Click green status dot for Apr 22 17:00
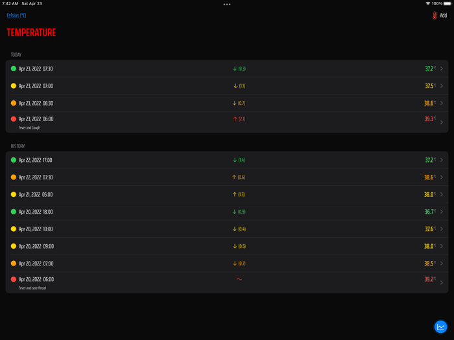This screenshot has height=340, width=454. 14,160
